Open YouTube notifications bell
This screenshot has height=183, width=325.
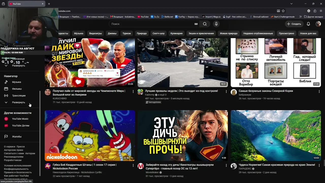308,24
